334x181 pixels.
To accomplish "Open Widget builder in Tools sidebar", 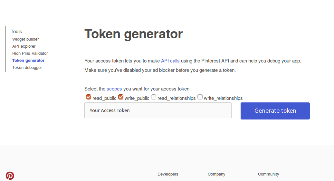I will (x=25, y=39).
